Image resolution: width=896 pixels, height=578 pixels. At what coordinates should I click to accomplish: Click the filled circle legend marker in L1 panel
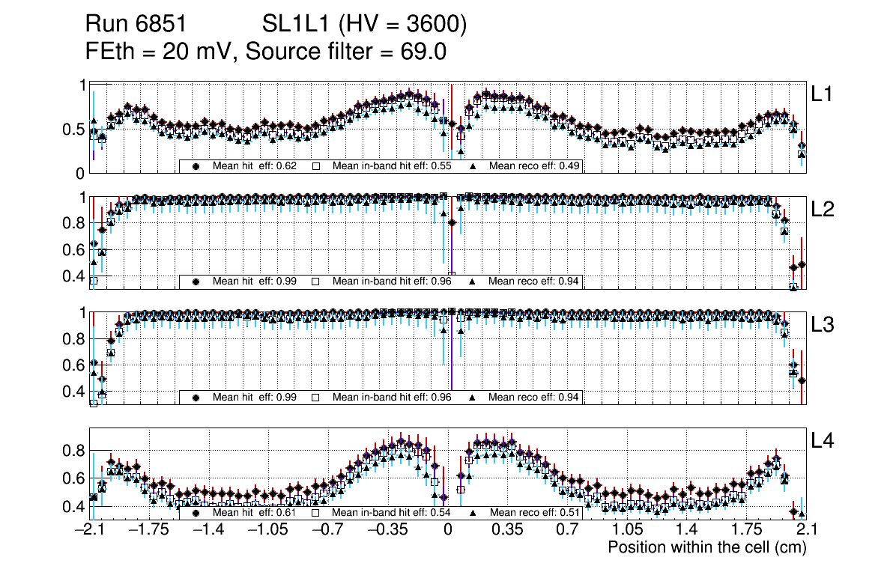196,166
